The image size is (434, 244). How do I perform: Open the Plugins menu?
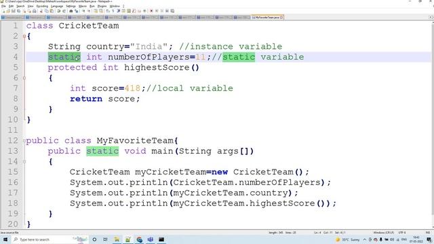point(102,6)
